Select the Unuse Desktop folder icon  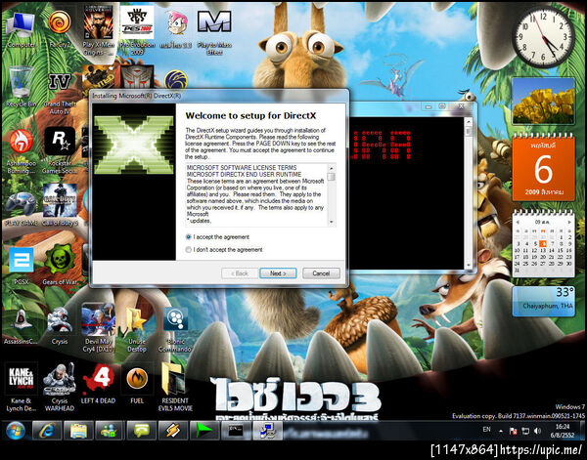click(137, 329)
